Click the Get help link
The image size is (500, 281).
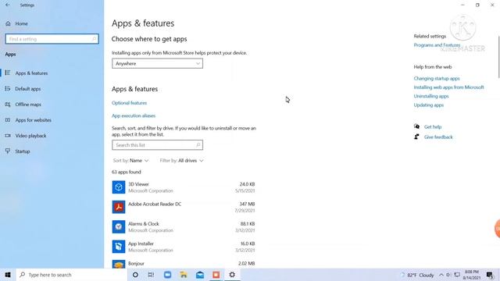433,126
